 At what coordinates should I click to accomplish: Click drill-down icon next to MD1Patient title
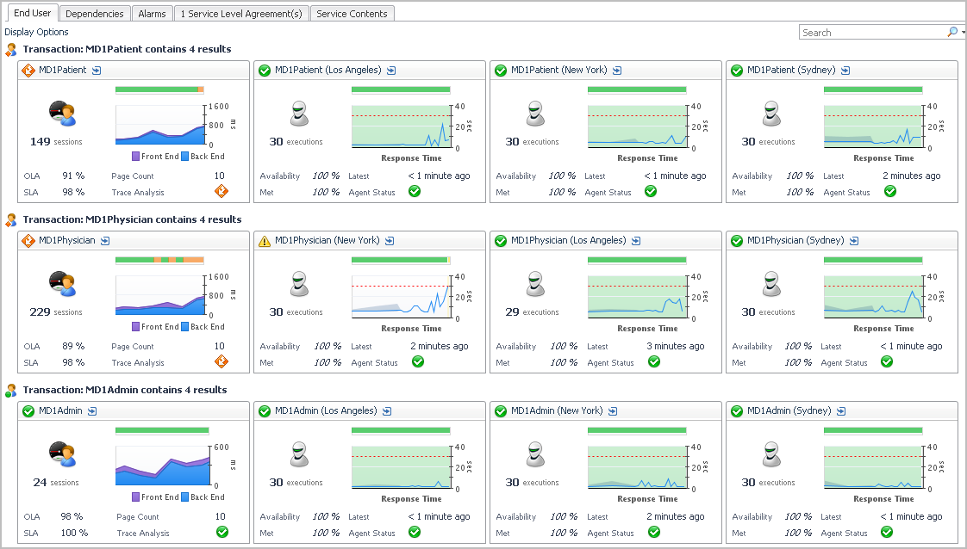(x=97, y=71)
